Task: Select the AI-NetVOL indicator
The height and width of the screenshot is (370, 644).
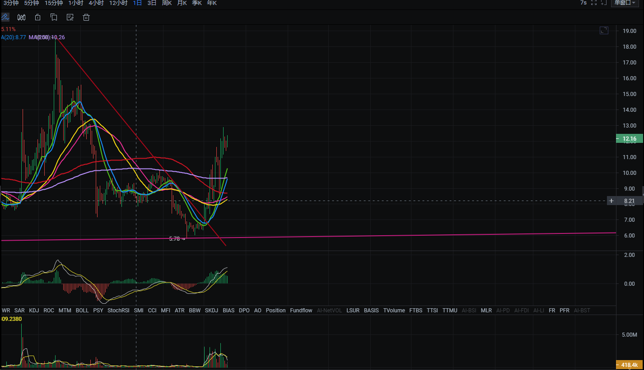Action: point(329,311)
